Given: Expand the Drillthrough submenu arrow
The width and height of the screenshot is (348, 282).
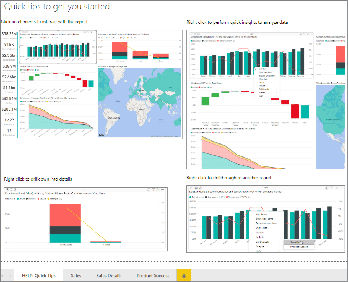Looking at the screenshot, I should 279,242.
